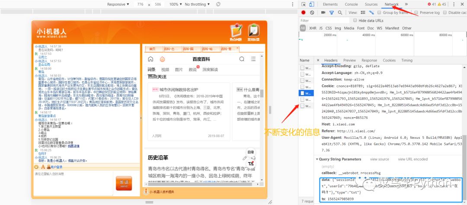The image size is (467, 205).
Task: Close the 百科-青 tab with its x
Action: coord(237,48)
